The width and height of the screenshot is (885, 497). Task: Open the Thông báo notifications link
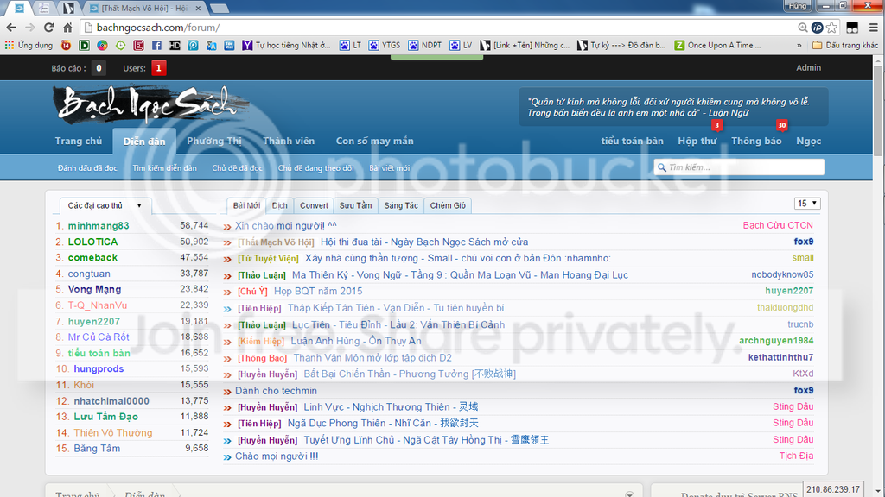[x=756, y=141]
